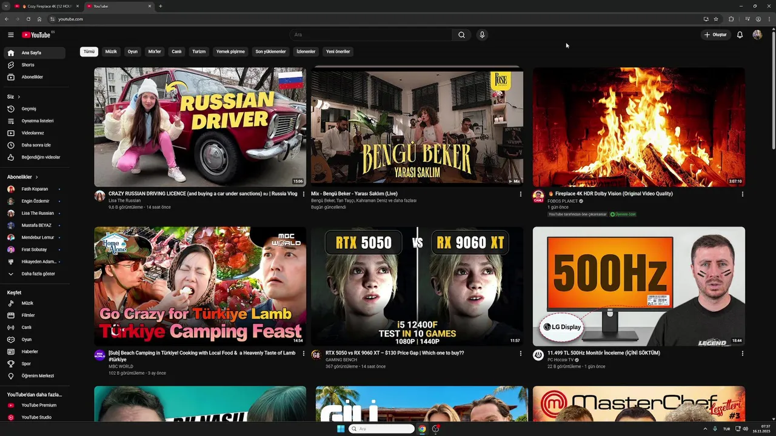Focus the Ara search field
Viewport: 776px width, 436px height.
(x=371, y=35)
